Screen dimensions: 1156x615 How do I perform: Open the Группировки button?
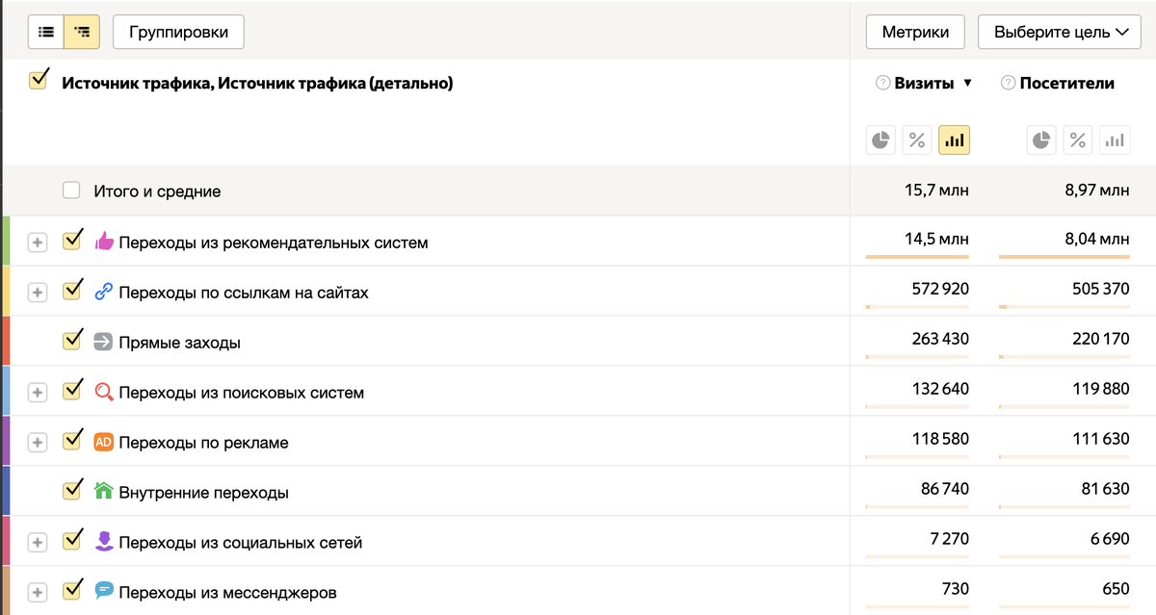pyautogui.click(x=178, y=32)
